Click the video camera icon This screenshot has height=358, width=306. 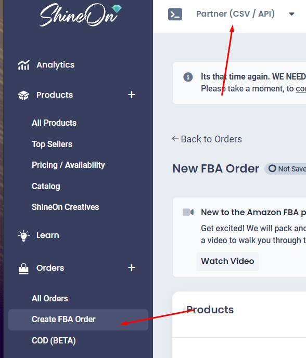pyautogui.click(x=188, y=212)
